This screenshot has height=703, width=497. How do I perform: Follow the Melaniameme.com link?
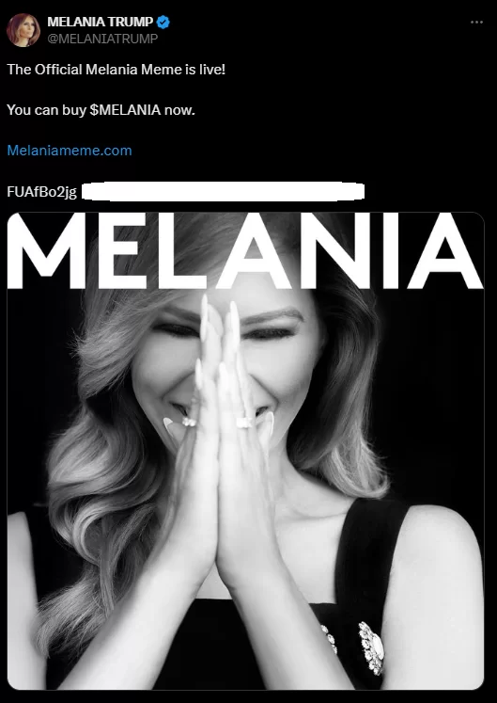click(70, 151)
